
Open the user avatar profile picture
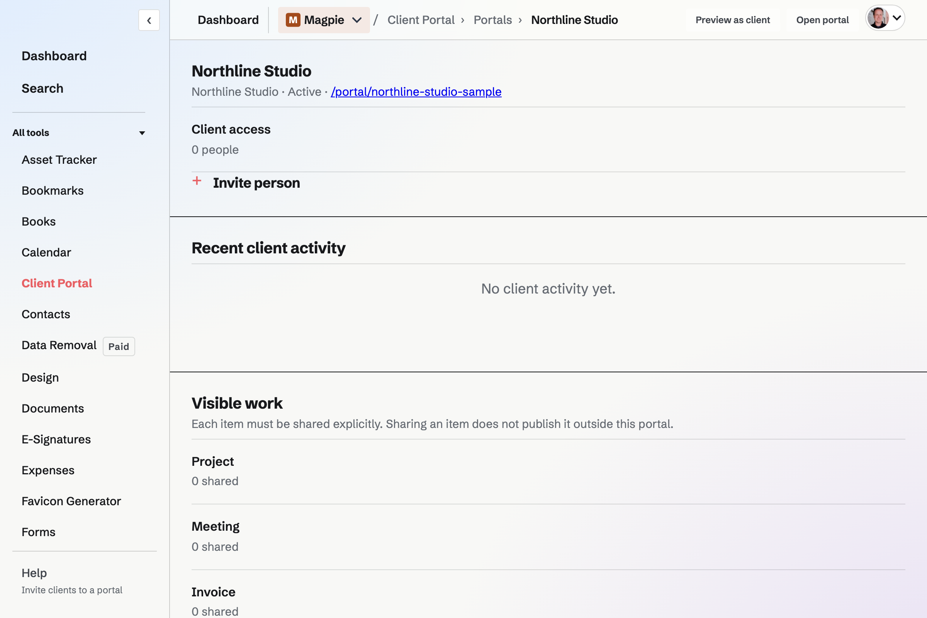[877, 18]
